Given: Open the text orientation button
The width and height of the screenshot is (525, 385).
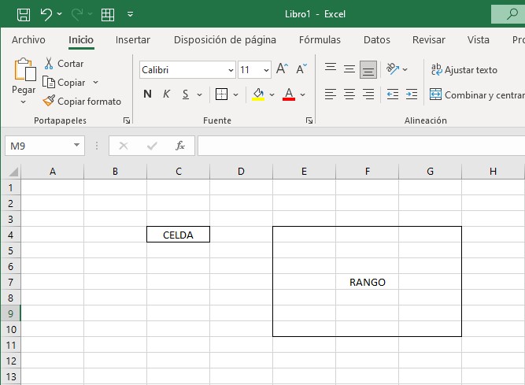Looking at the screenshot, I should (393, 69).
